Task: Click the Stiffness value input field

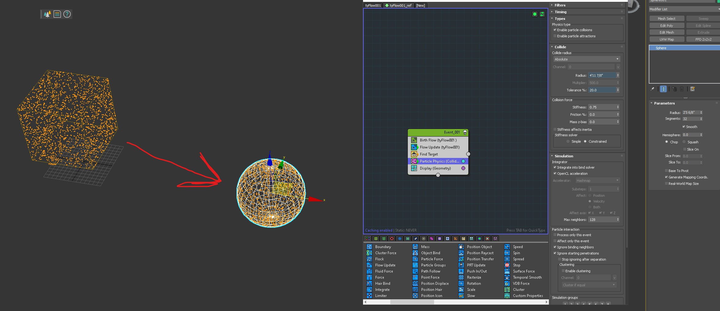Action: pos(602,107)
